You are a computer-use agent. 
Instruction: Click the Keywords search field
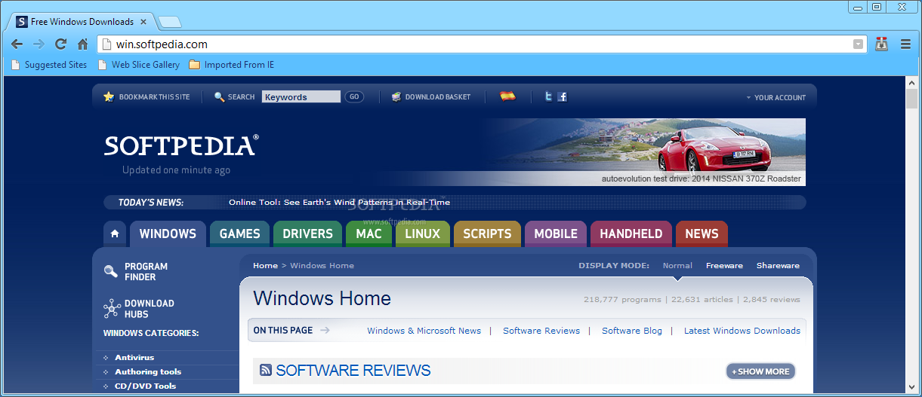click(x=301, y=97)
